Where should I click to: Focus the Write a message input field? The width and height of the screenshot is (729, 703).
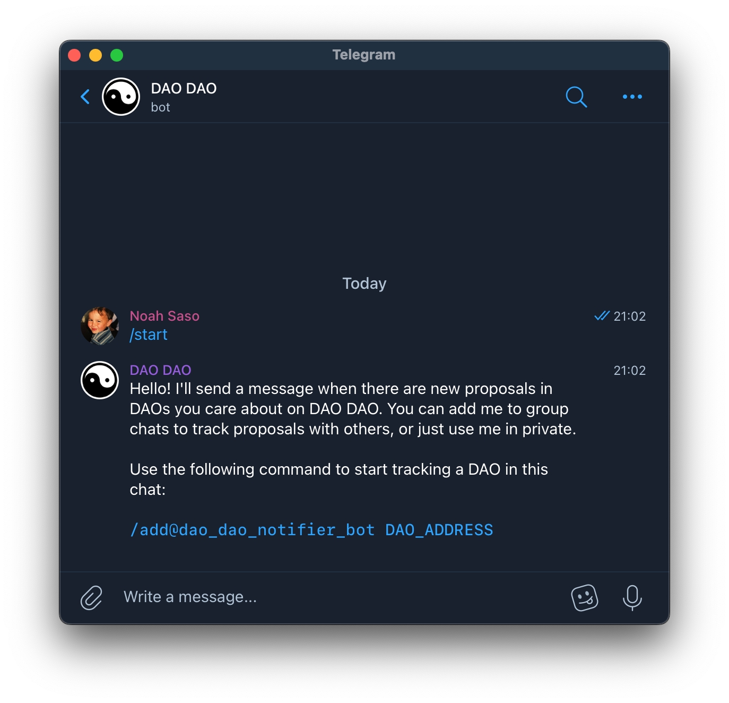pos(340,597)
